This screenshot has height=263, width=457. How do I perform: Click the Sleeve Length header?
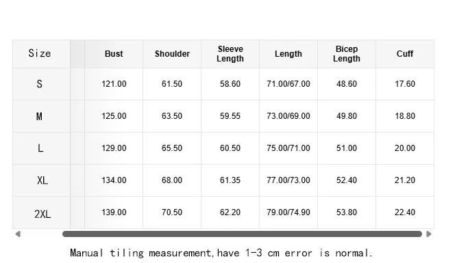pyautogui.click(x=230, y=54)
